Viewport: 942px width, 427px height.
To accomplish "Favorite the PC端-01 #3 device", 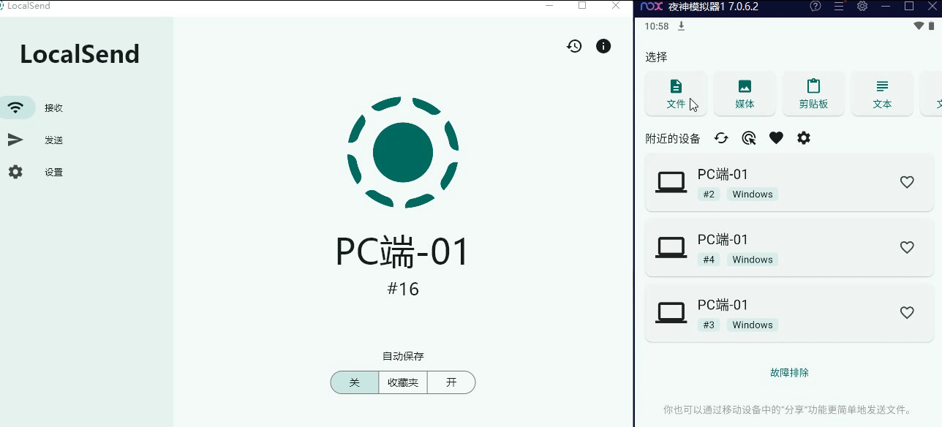I will coord(907,312).
